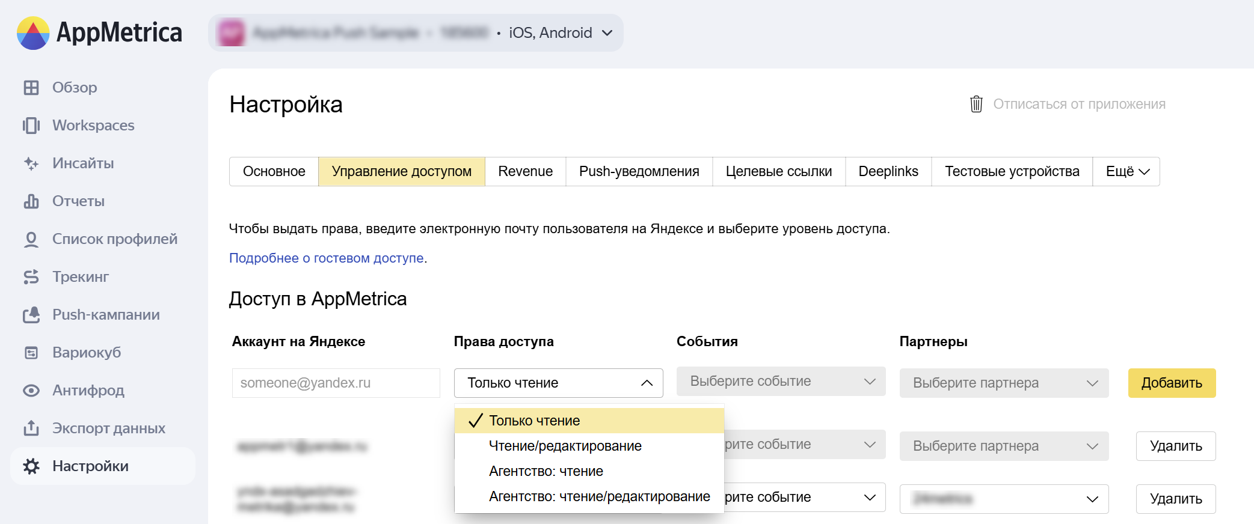Open the Обзор overview icon
1254x524 pixels.
(31, 88)
